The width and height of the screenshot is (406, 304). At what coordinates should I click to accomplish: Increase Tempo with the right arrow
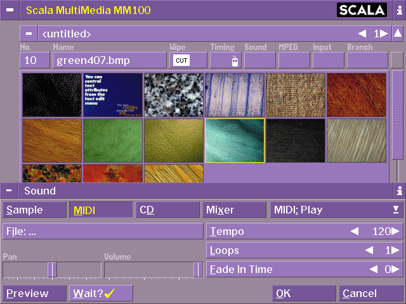click(396, 232)
